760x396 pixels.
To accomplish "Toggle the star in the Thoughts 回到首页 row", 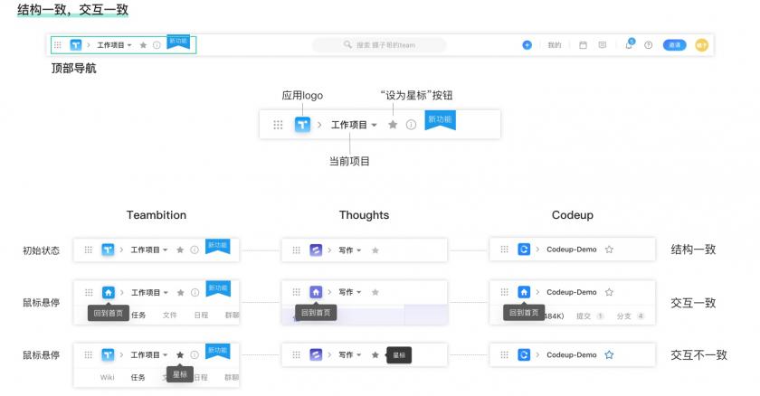I will (375, 292).
